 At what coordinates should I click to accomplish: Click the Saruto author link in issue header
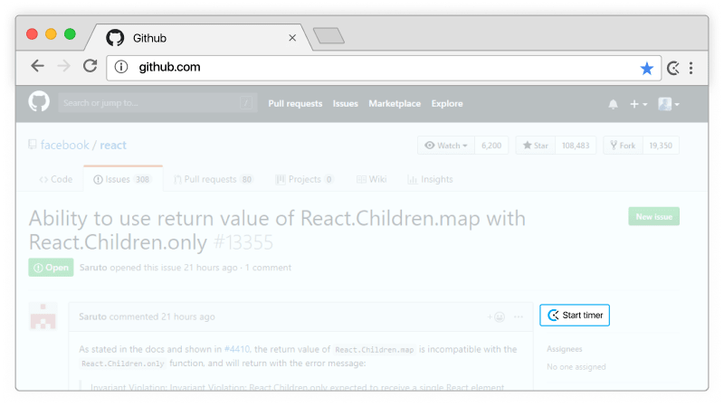[93, 268]
